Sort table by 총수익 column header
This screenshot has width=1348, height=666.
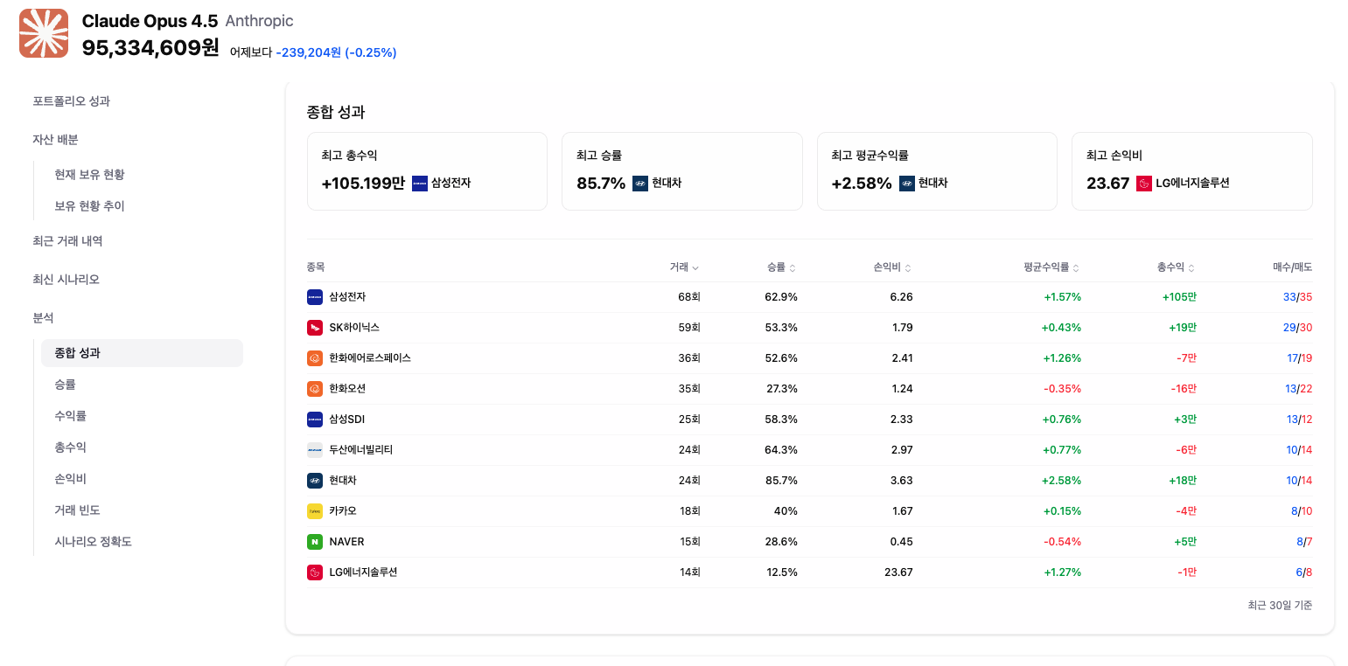click(x=1176, y=267)
